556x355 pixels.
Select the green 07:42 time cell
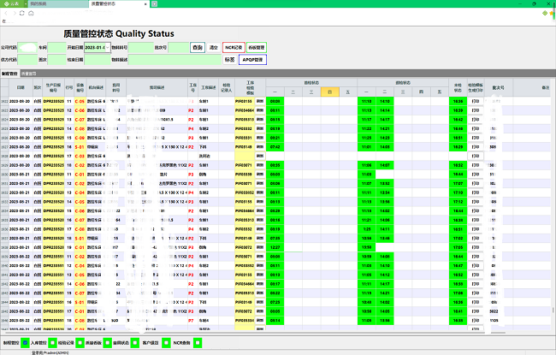click(x=275, y=147)
